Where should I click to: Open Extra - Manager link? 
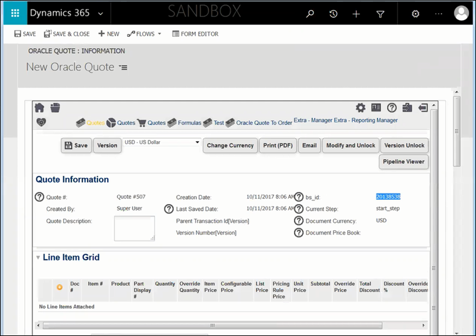[x=313, y=121]
